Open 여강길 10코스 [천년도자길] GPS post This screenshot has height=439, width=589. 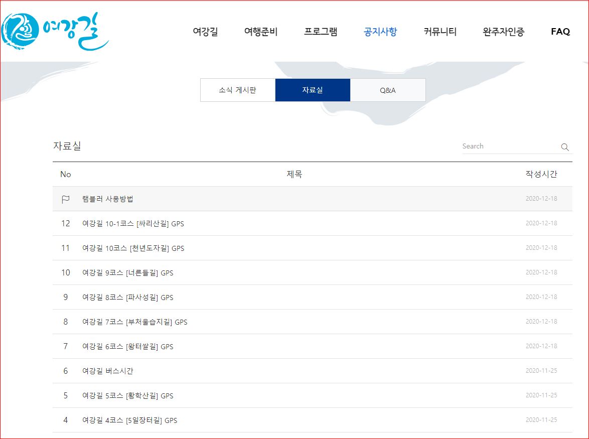(133, 248)
